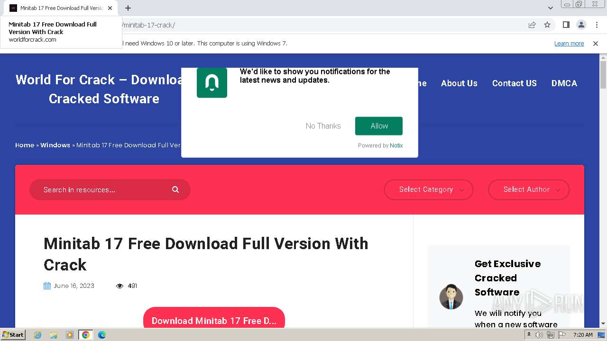The image size is (607, 341).
Task: Click the June 16, 2023 date
Action: tap(74, 286)
